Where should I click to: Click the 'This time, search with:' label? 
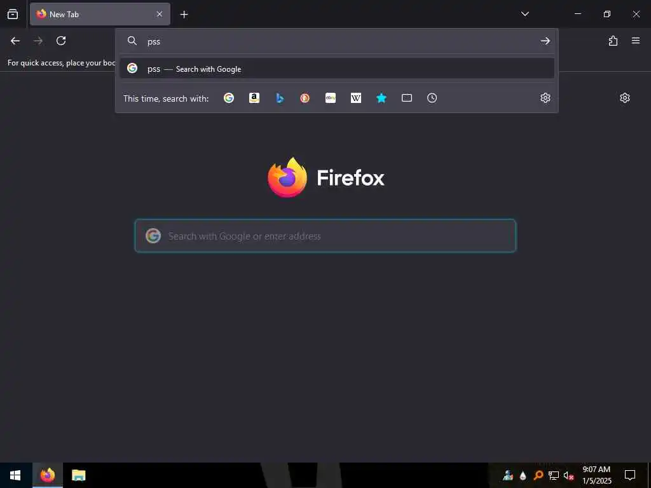click(166, 98)
